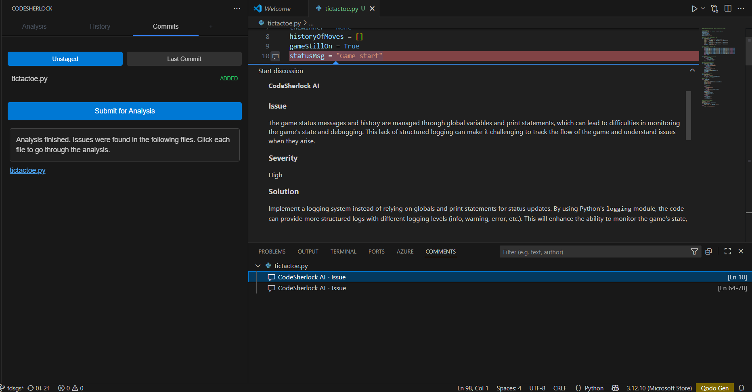
Task: Open CodeSherlock panel more actions menu
Action: click(x=237, y=8)
